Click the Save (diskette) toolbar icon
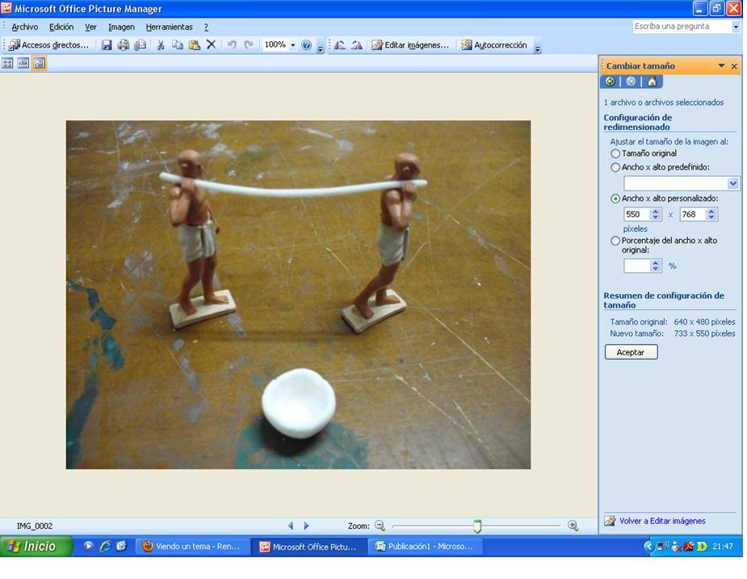This screenshot has width=747, height=579. 107,45
